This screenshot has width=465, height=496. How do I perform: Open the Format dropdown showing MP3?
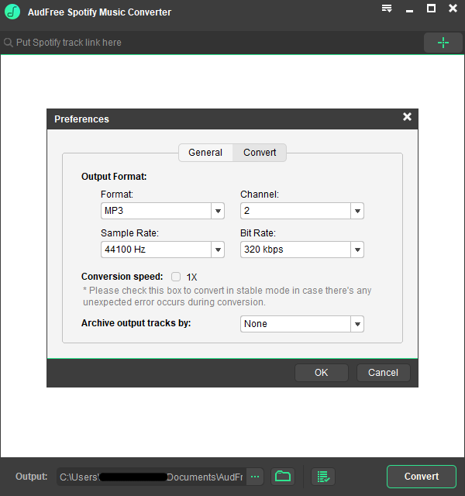point(163,211)
